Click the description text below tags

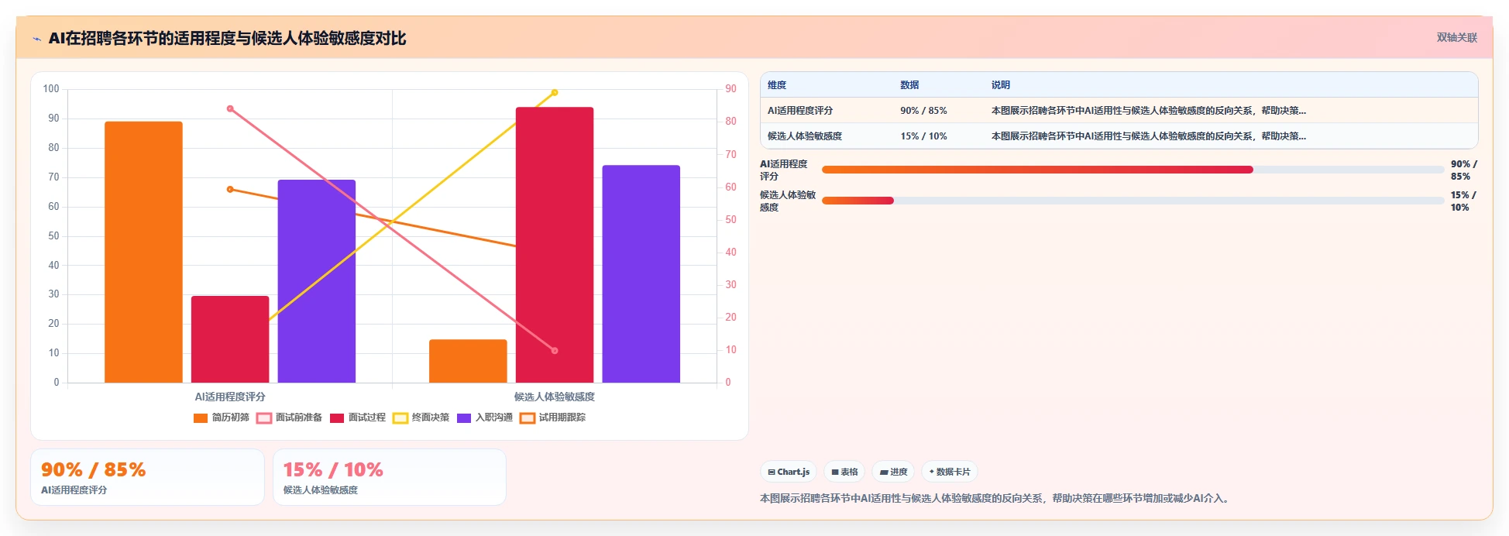pos(996,499)
